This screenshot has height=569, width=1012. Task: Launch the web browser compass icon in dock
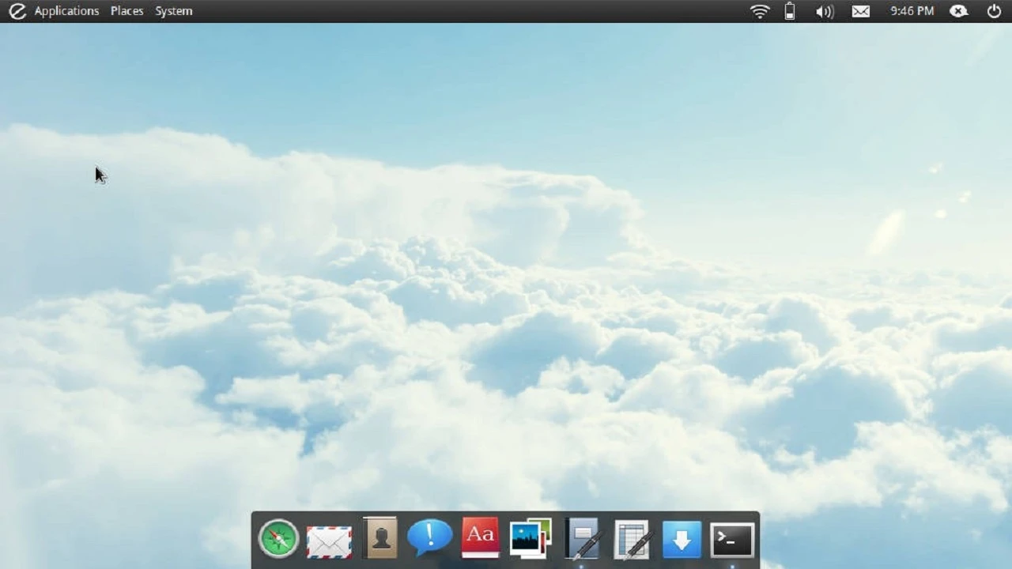(278, 539)
